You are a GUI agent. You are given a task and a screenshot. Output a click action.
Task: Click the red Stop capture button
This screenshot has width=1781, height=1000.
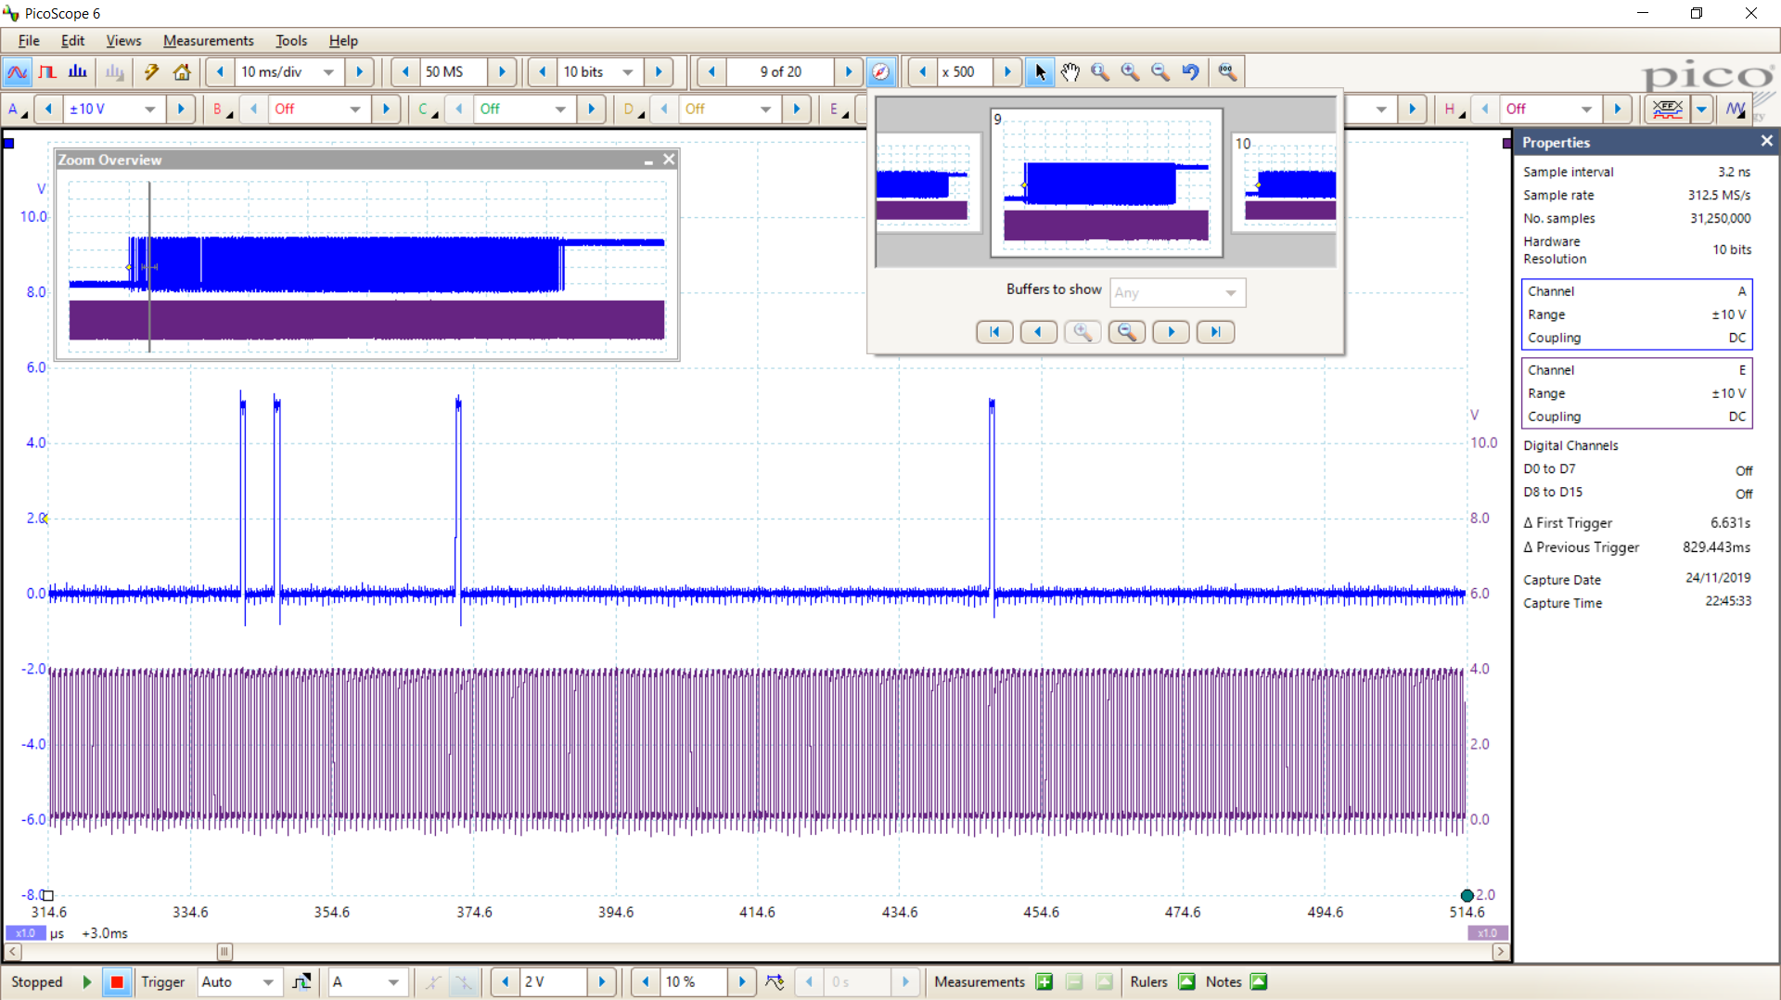point(117,981)
